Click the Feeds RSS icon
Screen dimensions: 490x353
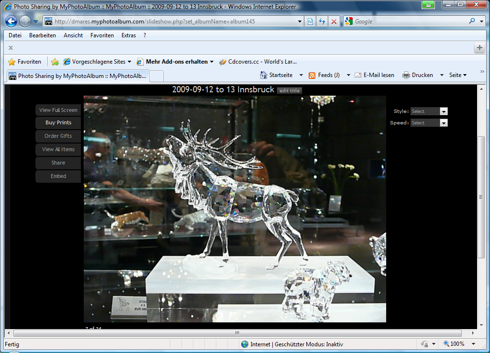click(x=312, y=75)
